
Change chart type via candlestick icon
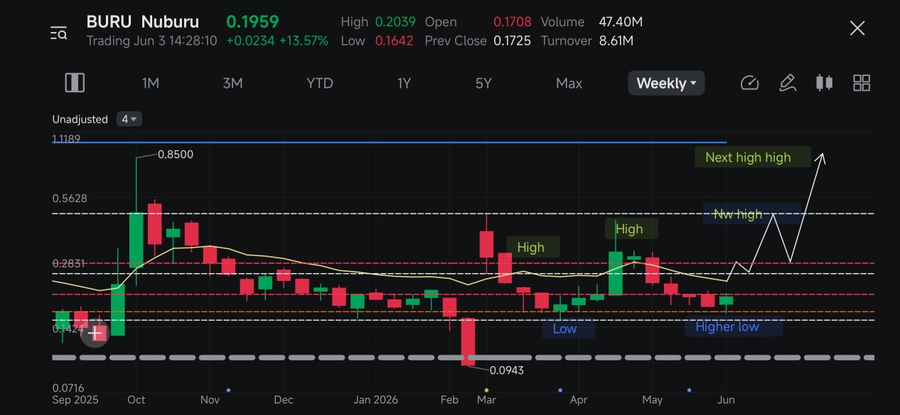click(x=824, y=83)
